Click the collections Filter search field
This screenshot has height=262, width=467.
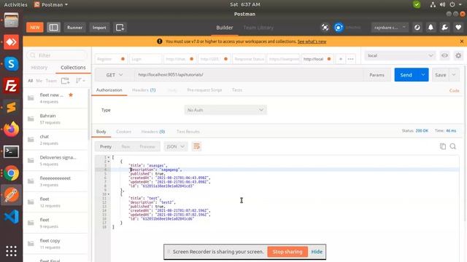(x=57, y=55)
